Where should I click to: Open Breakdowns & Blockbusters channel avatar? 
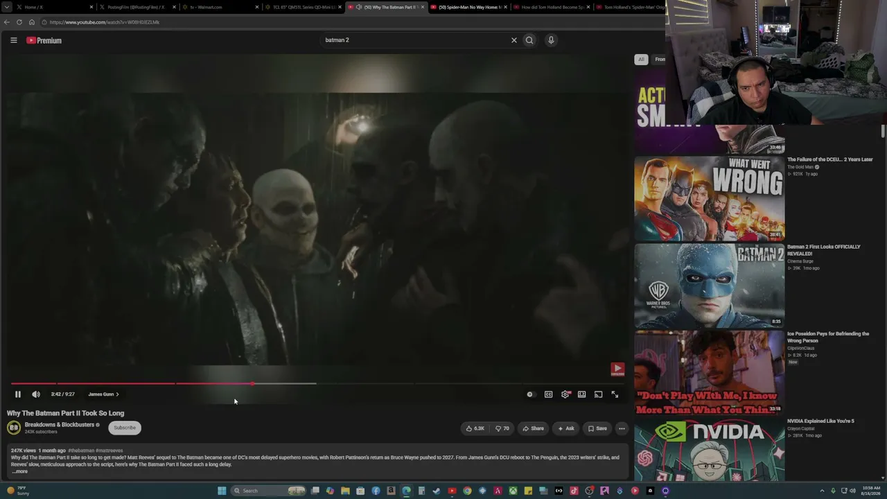tap(14, 428)
